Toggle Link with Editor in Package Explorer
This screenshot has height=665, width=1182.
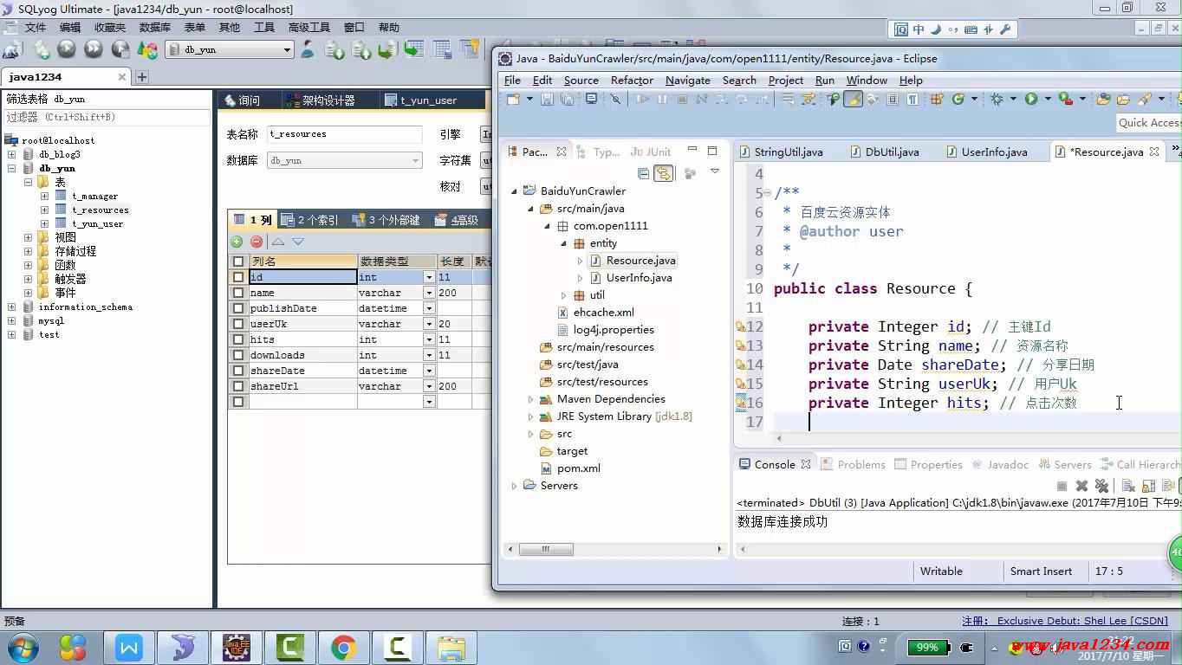664,173
